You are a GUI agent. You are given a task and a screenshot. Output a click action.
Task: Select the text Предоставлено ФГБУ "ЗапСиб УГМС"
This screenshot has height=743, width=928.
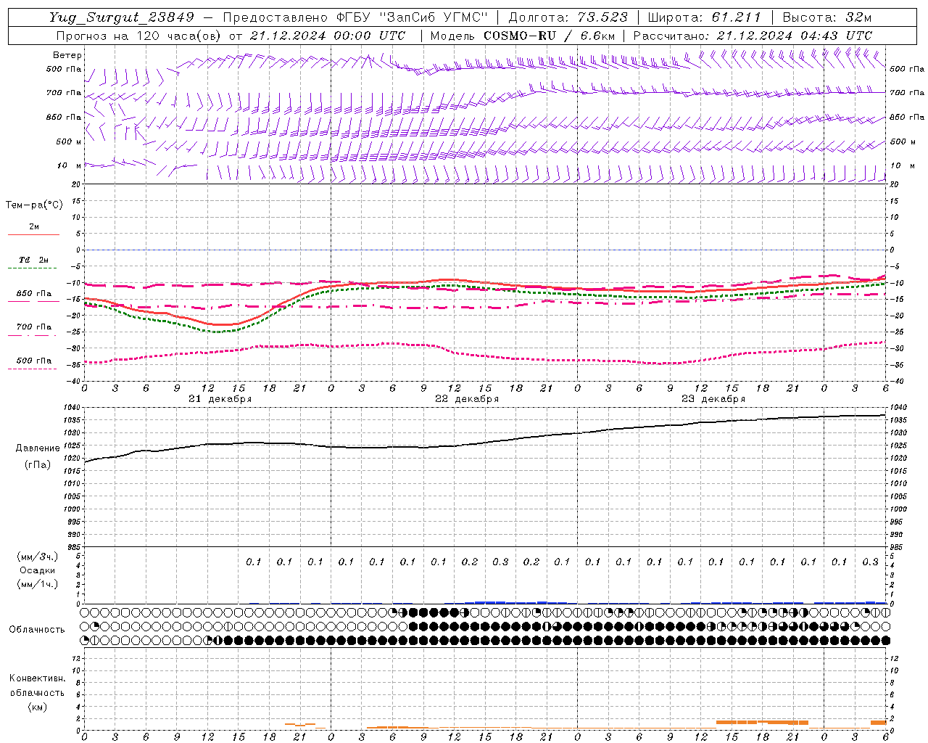[x=355, y=17]
